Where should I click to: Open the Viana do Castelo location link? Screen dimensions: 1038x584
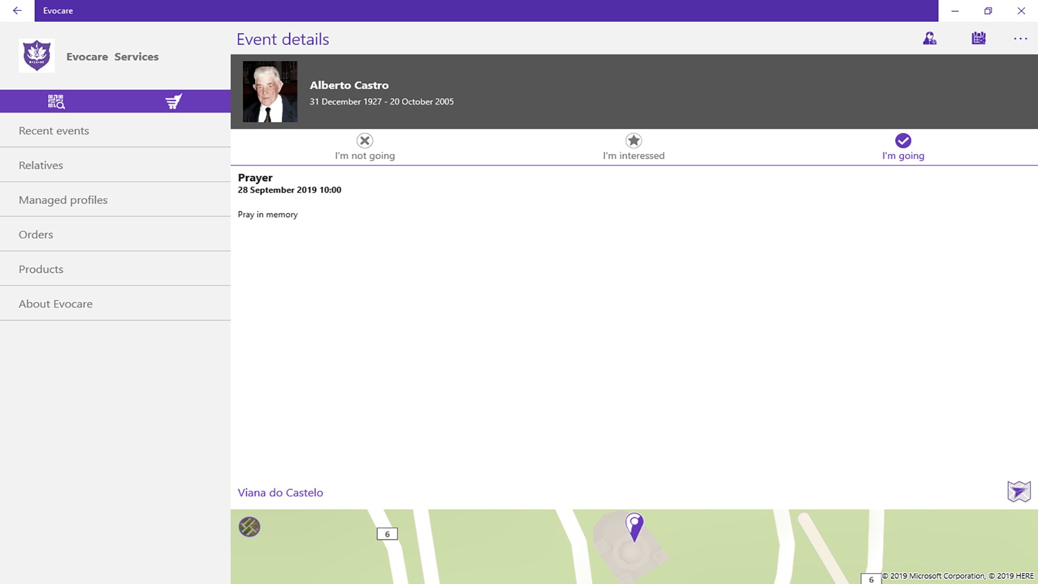(x=281, y=493)
